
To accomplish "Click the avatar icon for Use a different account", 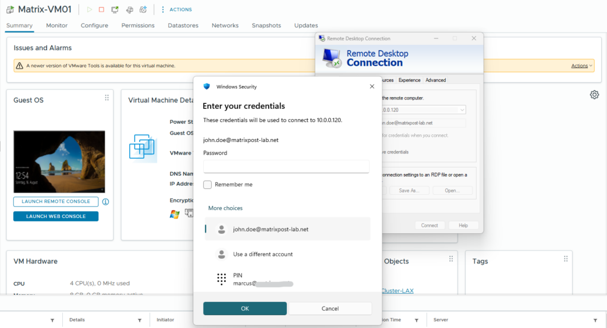I will pyautogui.click(x=222, y=254).
